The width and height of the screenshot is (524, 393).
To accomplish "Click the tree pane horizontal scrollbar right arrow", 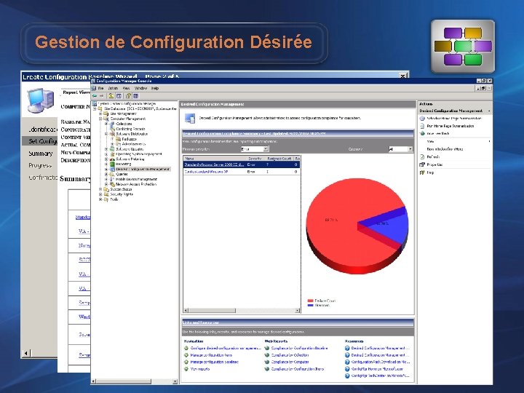I will pos(175,381).
